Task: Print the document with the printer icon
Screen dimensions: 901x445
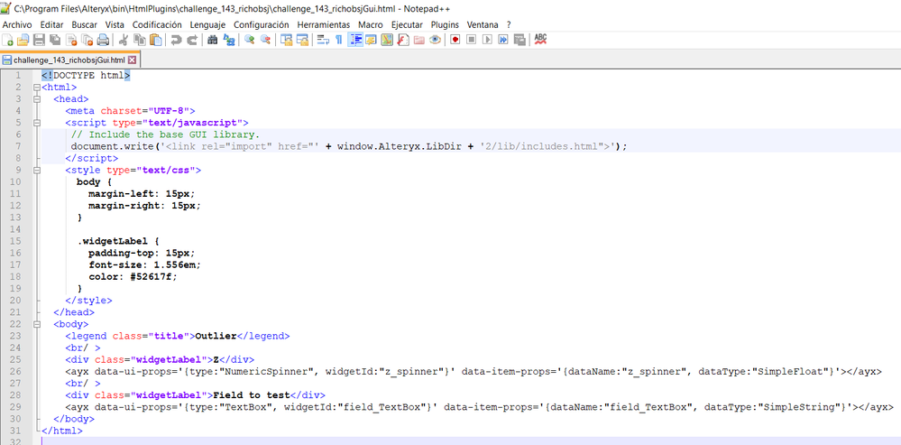Action: 103,40
